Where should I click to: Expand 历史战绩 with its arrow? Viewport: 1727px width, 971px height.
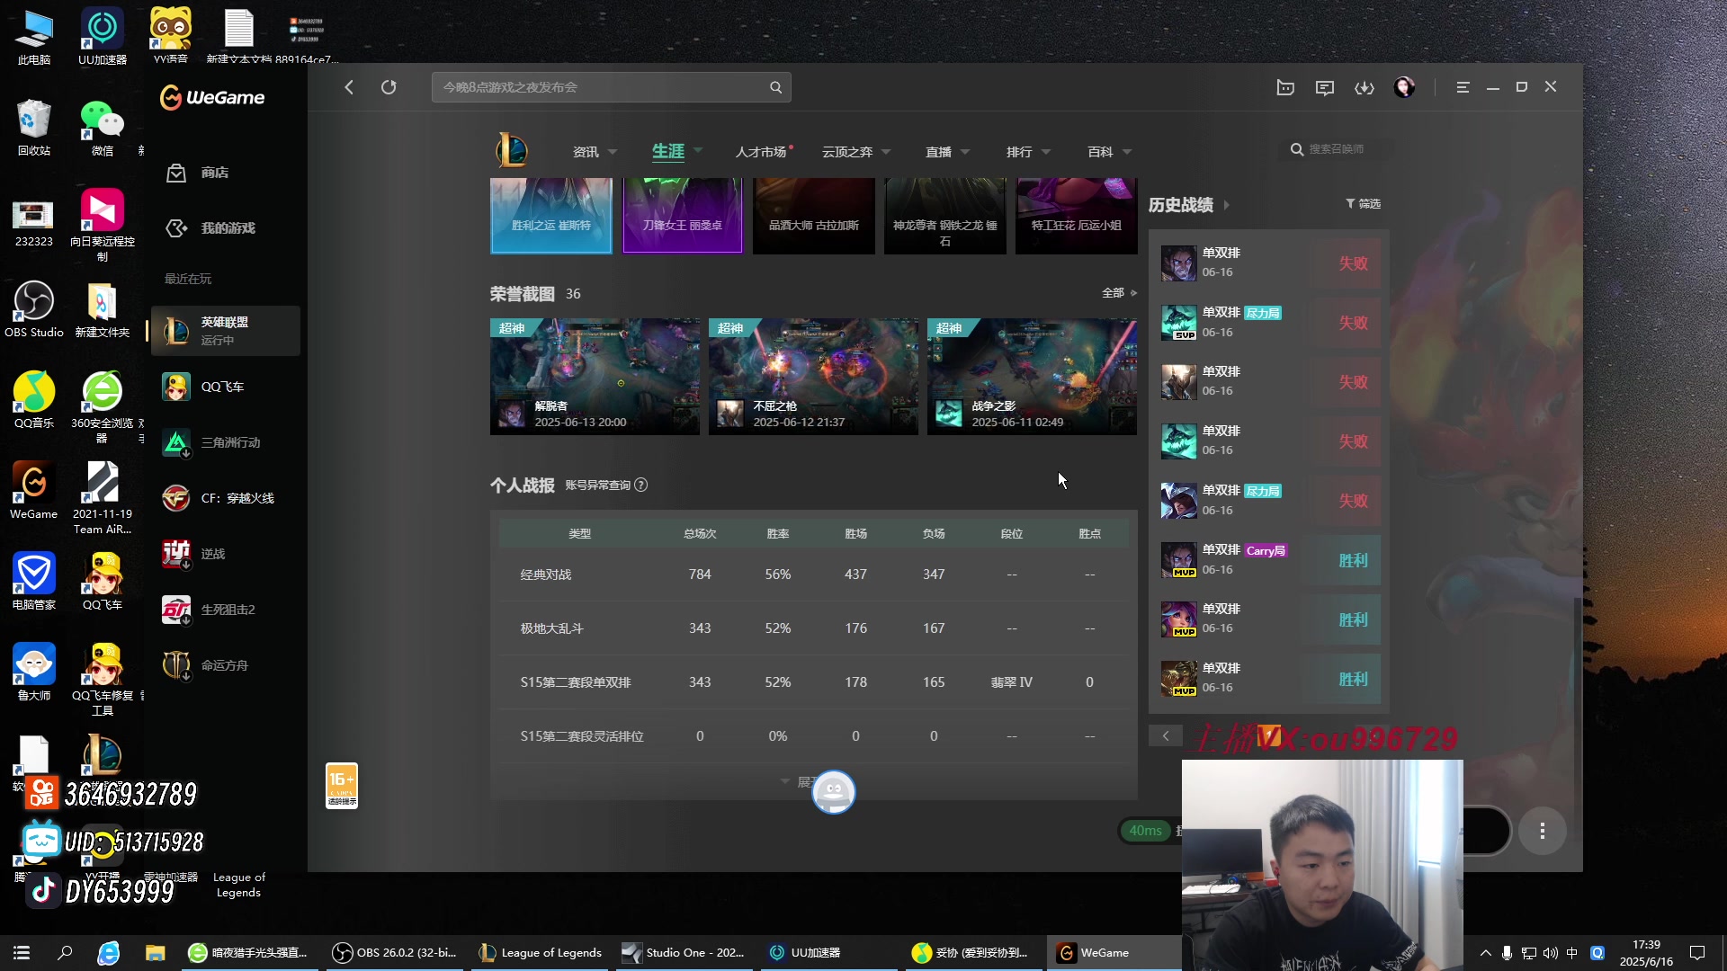[1226, 205]
